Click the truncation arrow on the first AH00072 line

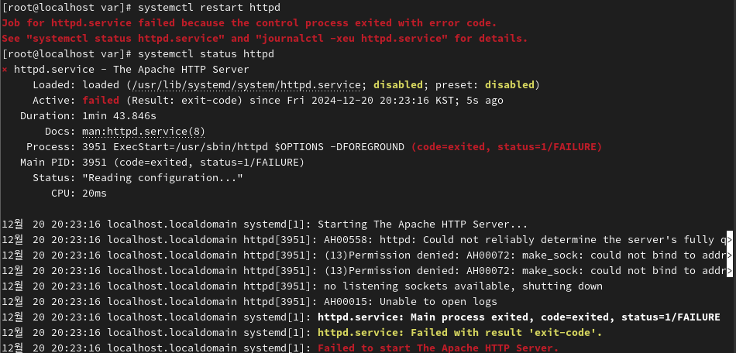730,255
